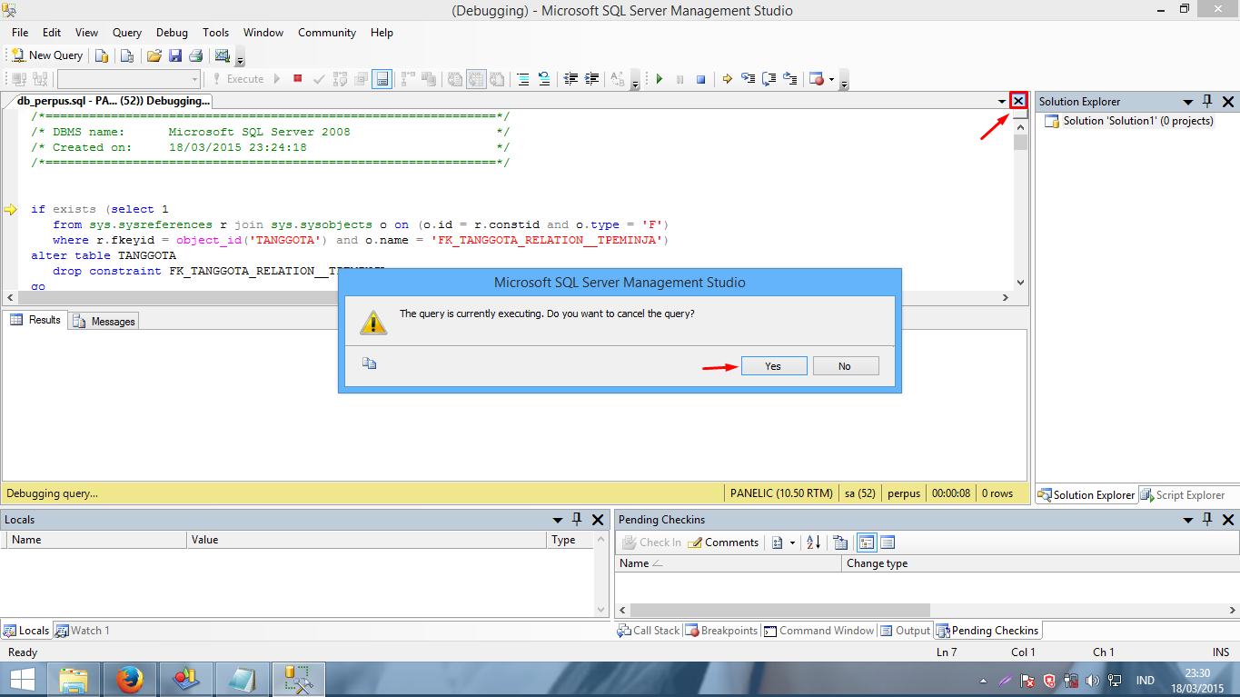Click No to keep query running
This screenshot has width=1240, height=697.
tap(845, 365)
